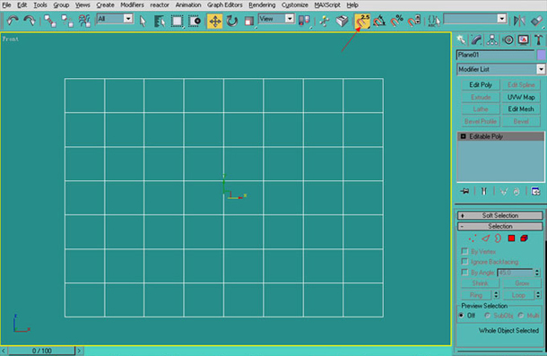Viewport: 547px width, 356px height.
Task: Select the Off preview selection radio
Action: tap(462, 315)
